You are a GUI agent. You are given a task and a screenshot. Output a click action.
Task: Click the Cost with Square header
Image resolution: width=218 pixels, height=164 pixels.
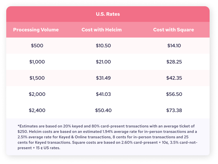click(x=174, y=30)
